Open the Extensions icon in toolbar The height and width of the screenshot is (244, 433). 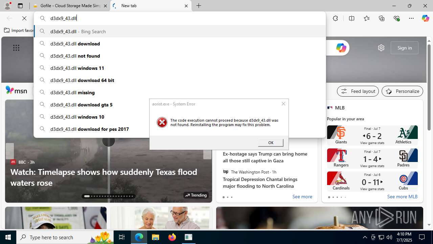(x=335, y=18)
